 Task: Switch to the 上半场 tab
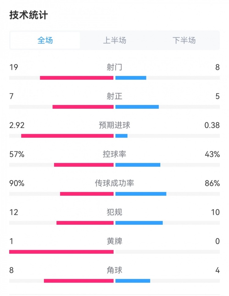point(114,40)
